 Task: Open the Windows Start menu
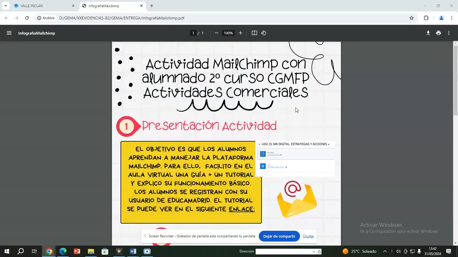[x=7, y=251]
